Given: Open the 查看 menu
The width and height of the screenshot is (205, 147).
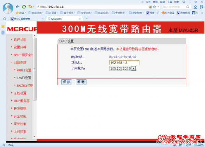Looking at the screenshot, I should 155,2.
